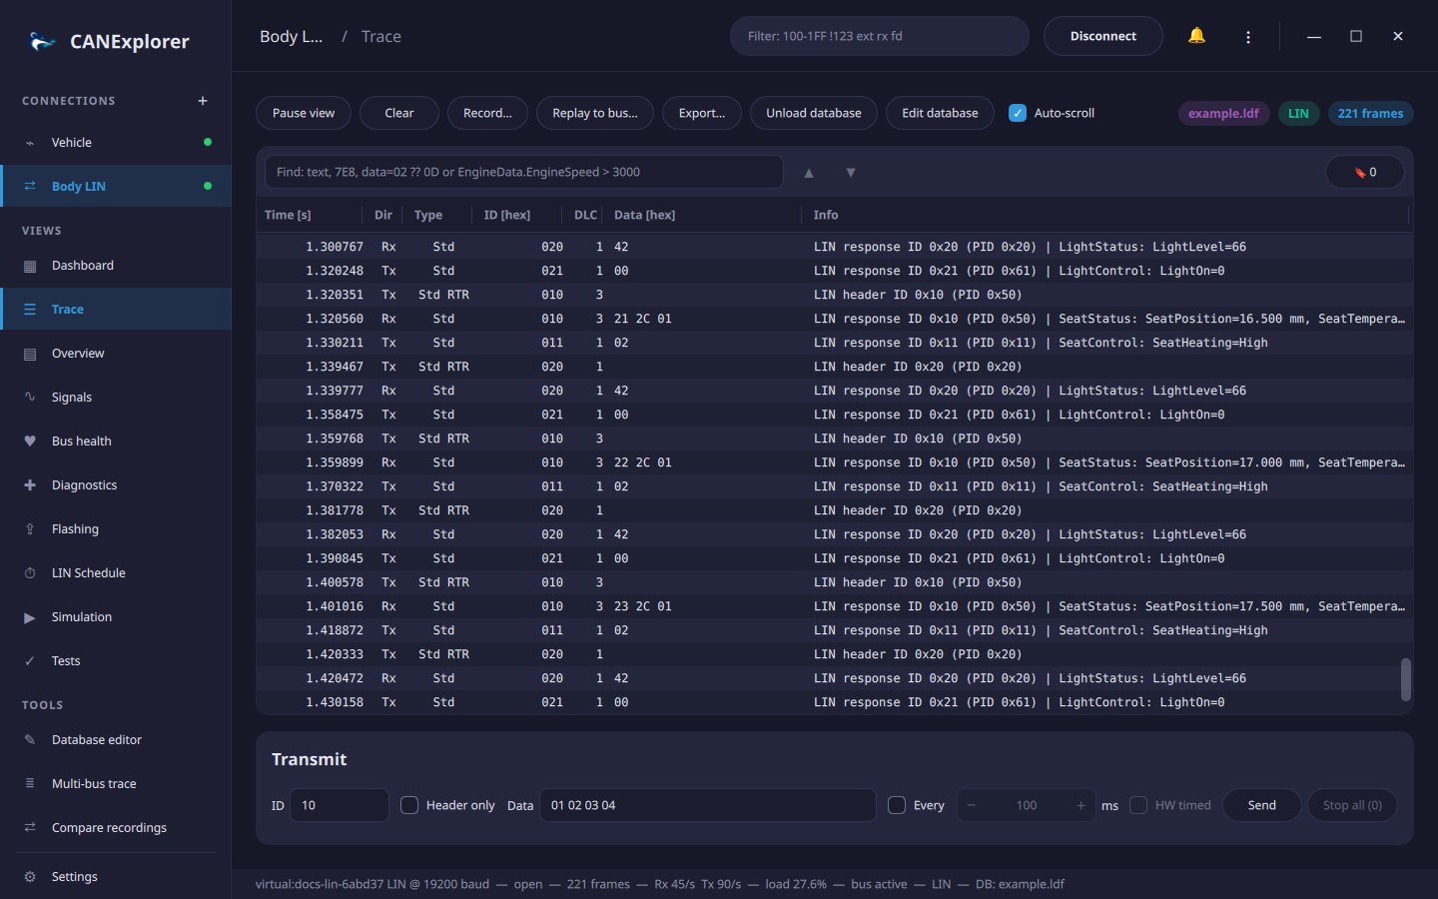Switch to the Trace view
This screenshot has height=899, width=1438.
click(x=116, y=310)
